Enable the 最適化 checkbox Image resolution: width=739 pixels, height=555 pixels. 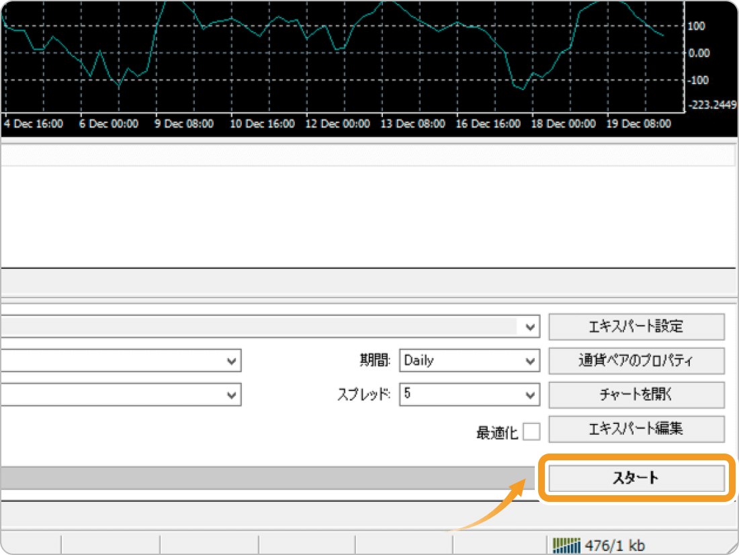531,431
